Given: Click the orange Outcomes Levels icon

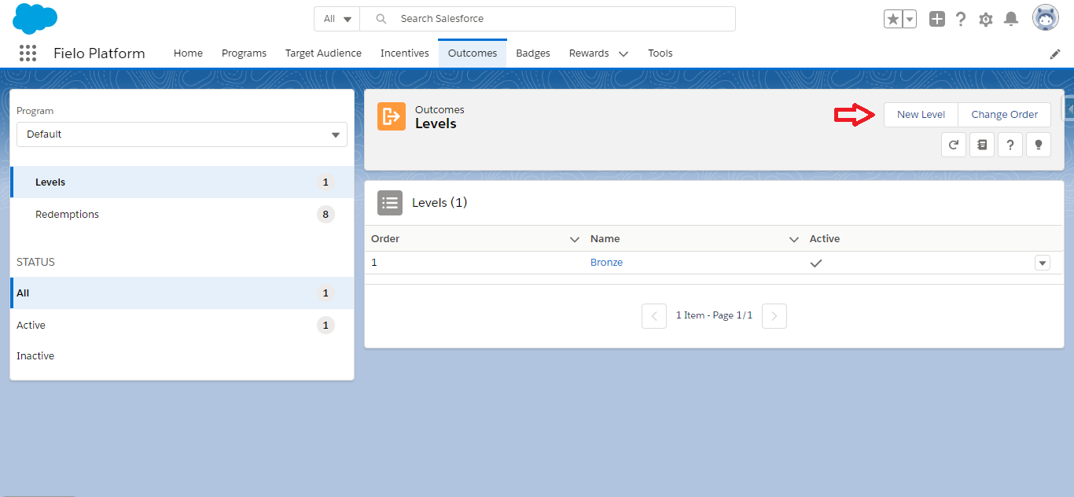Looking at the screenshot, I should coord(392,116).
